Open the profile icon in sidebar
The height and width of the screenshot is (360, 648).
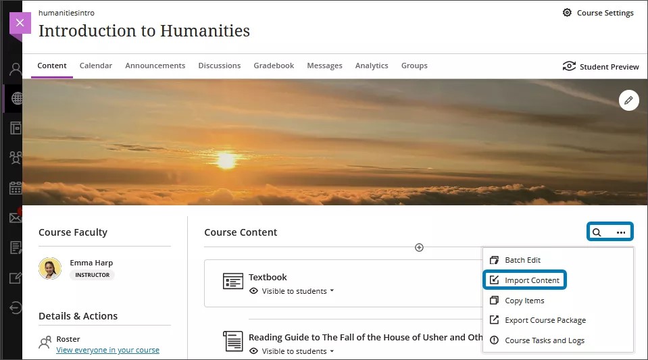click(x=16, y=69)
